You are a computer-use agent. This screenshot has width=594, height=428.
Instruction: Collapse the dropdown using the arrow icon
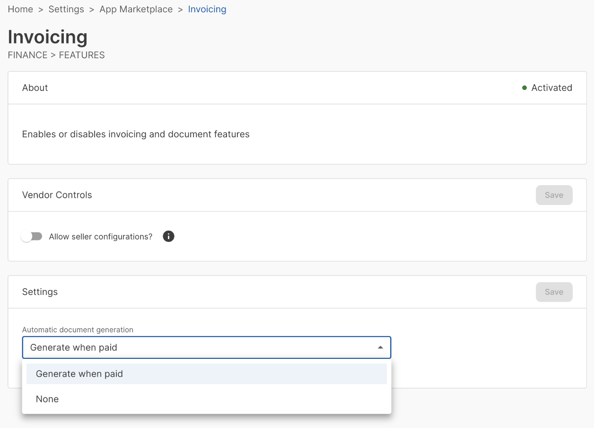pos(380,348)
